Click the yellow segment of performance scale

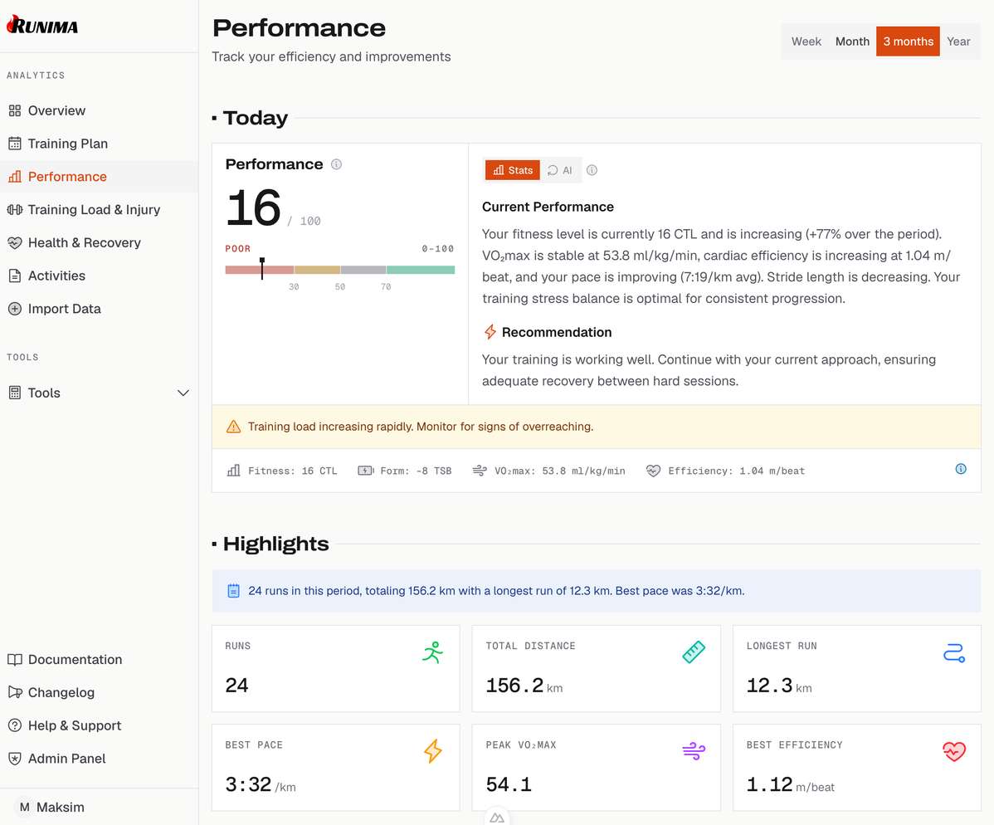[317, 270]
